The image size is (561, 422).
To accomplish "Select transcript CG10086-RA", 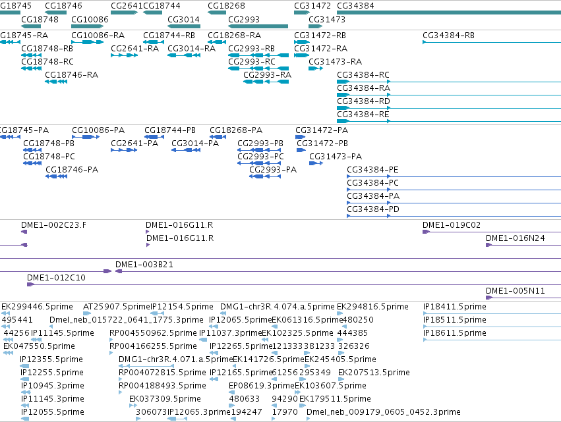I will pyautogui.click(x=87, y=42).
